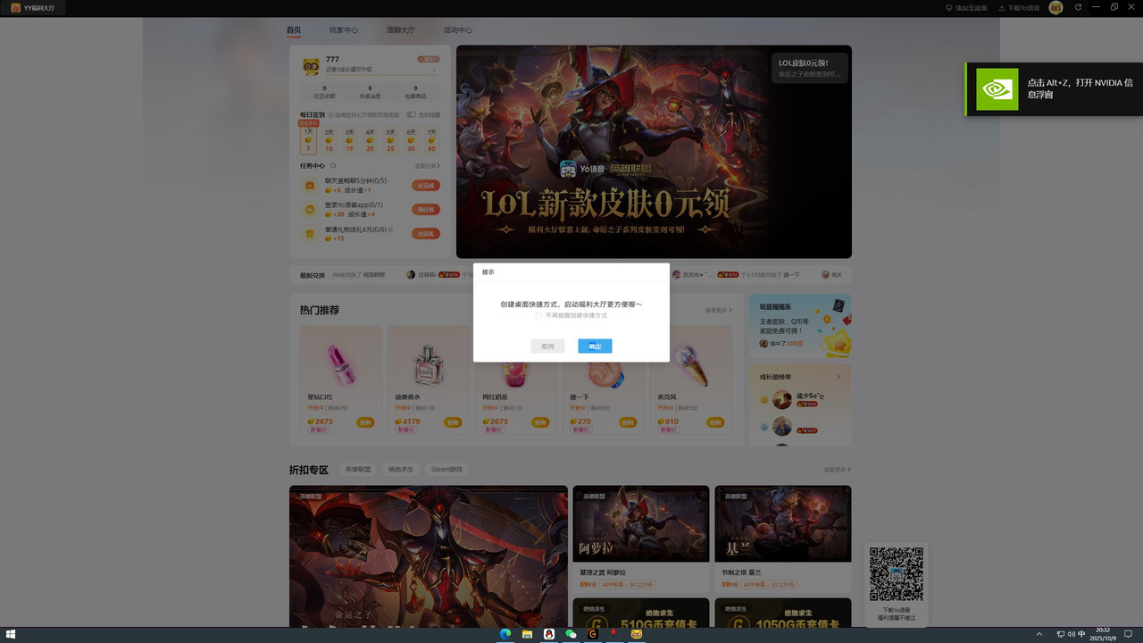This screenshot has width=1143, height=643.
Task: Select the LOL皮肤0元领! banner tab
Action: pos(809,68)
